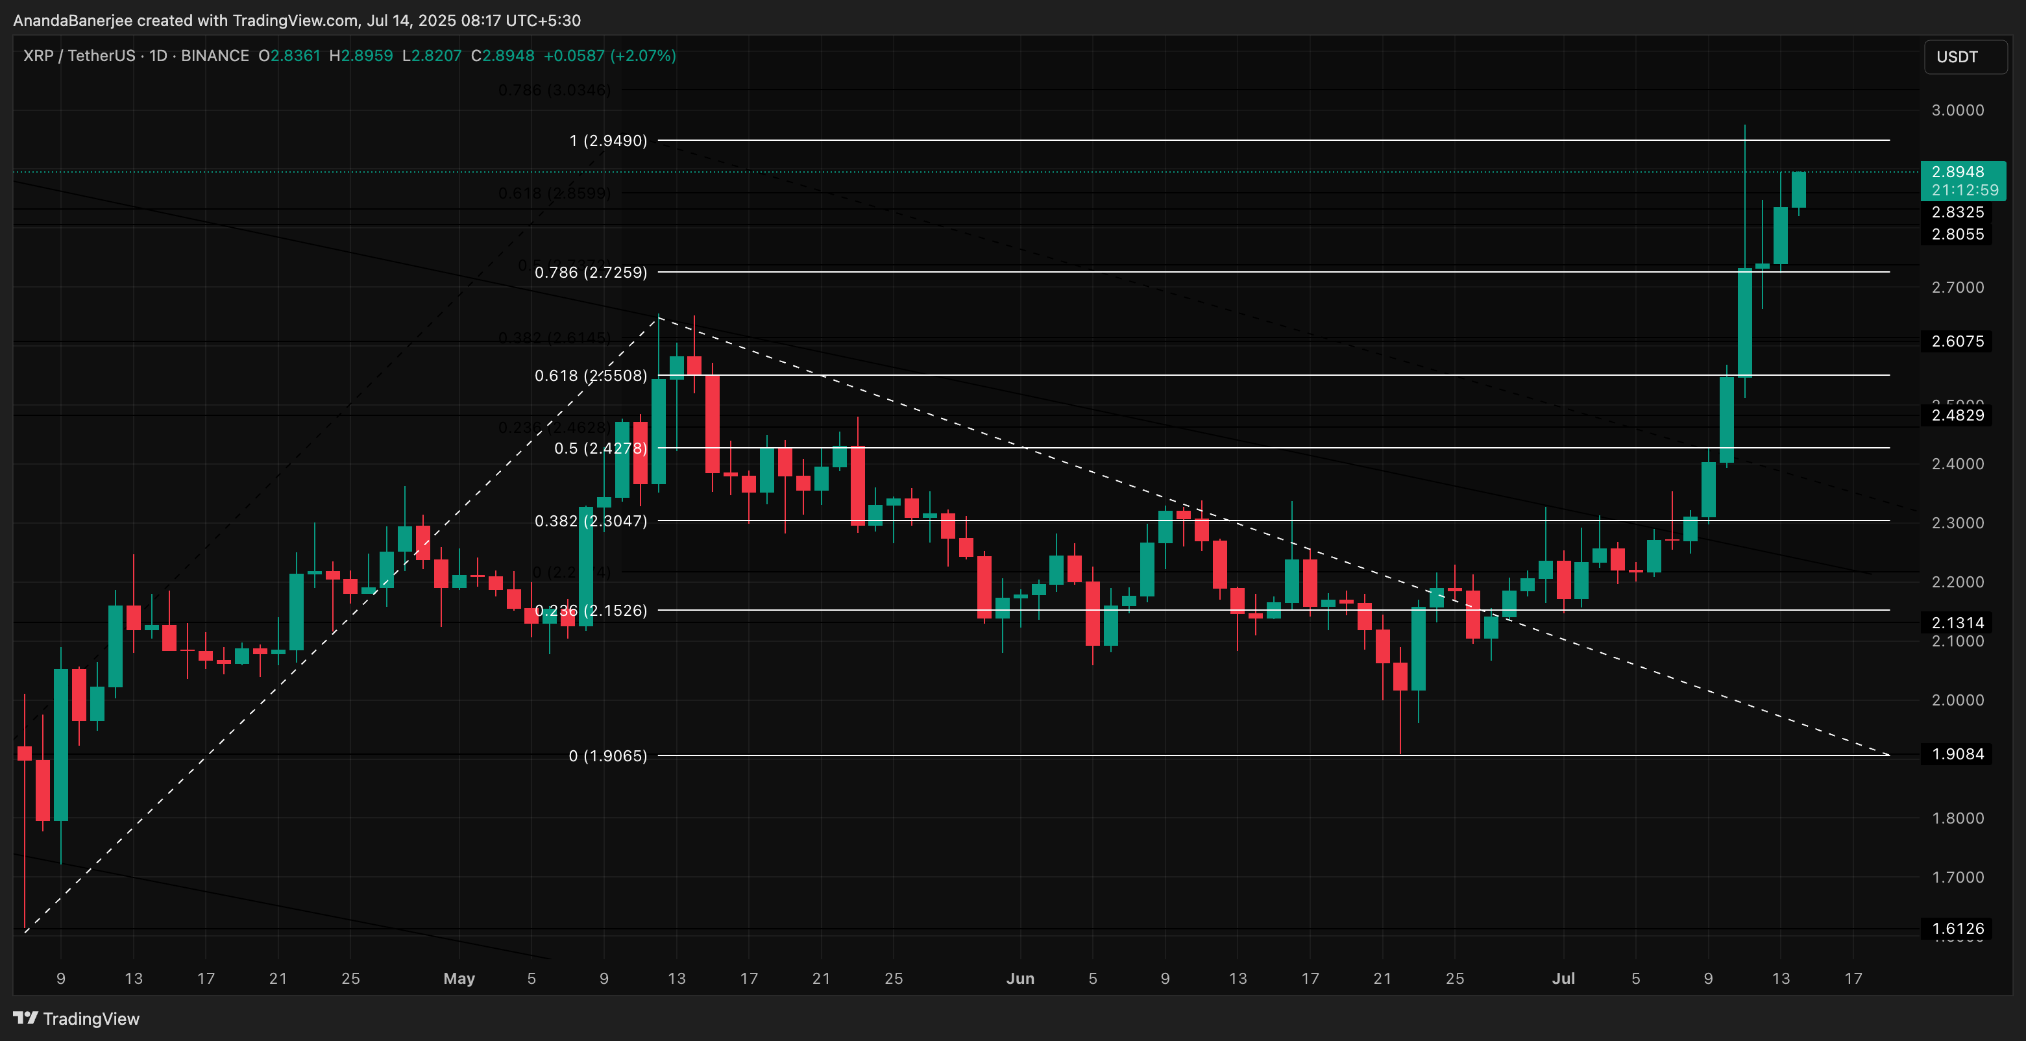
Task: Click the Jul label on the time axis
Action: click(x=1565, y=978)
